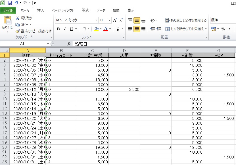
Task: Decrease the cell indent
Action: (153, 29)
